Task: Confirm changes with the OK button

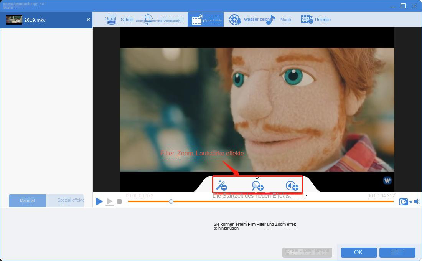Action: click(x=358, y=252)
